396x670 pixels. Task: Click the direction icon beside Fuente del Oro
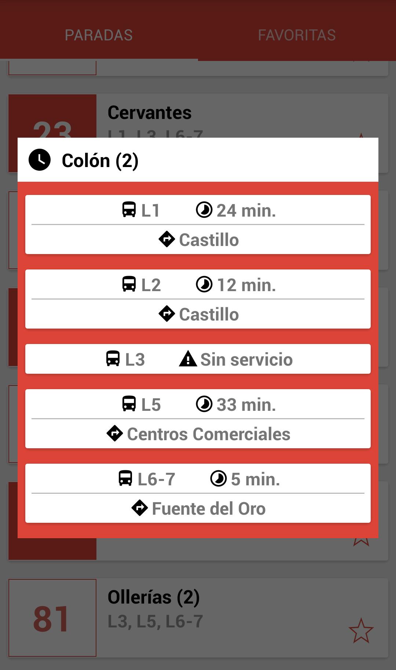[140, 508]
